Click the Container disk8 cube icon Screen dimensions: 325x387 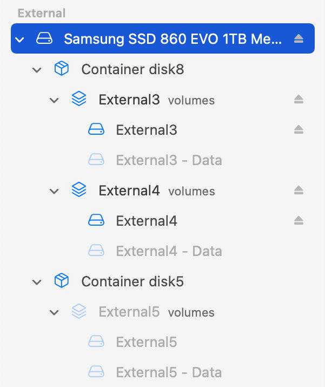coord(62,69)
